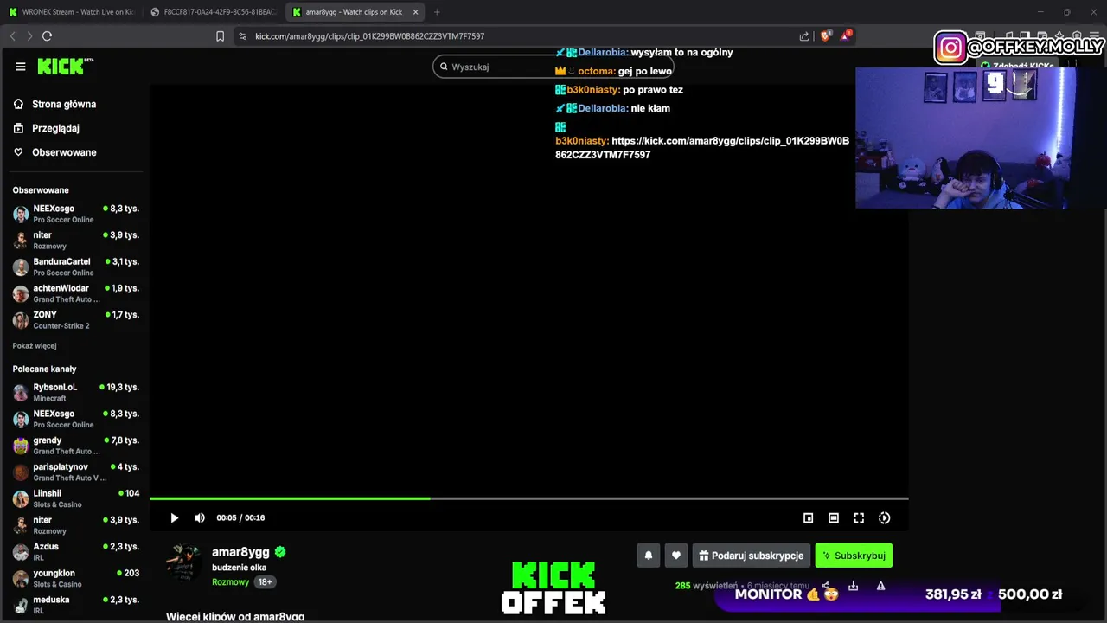Open parisplatynov recommended channel
This screenshot has height=623, width=1107.
76,472
